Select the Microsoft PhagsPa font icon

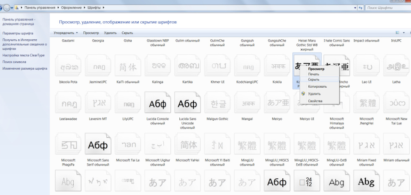coord(68,144)
